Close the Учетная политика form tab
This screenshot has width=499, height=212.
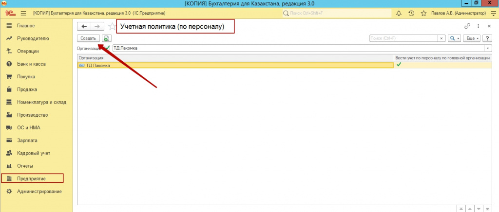click(x=489, y=26)
